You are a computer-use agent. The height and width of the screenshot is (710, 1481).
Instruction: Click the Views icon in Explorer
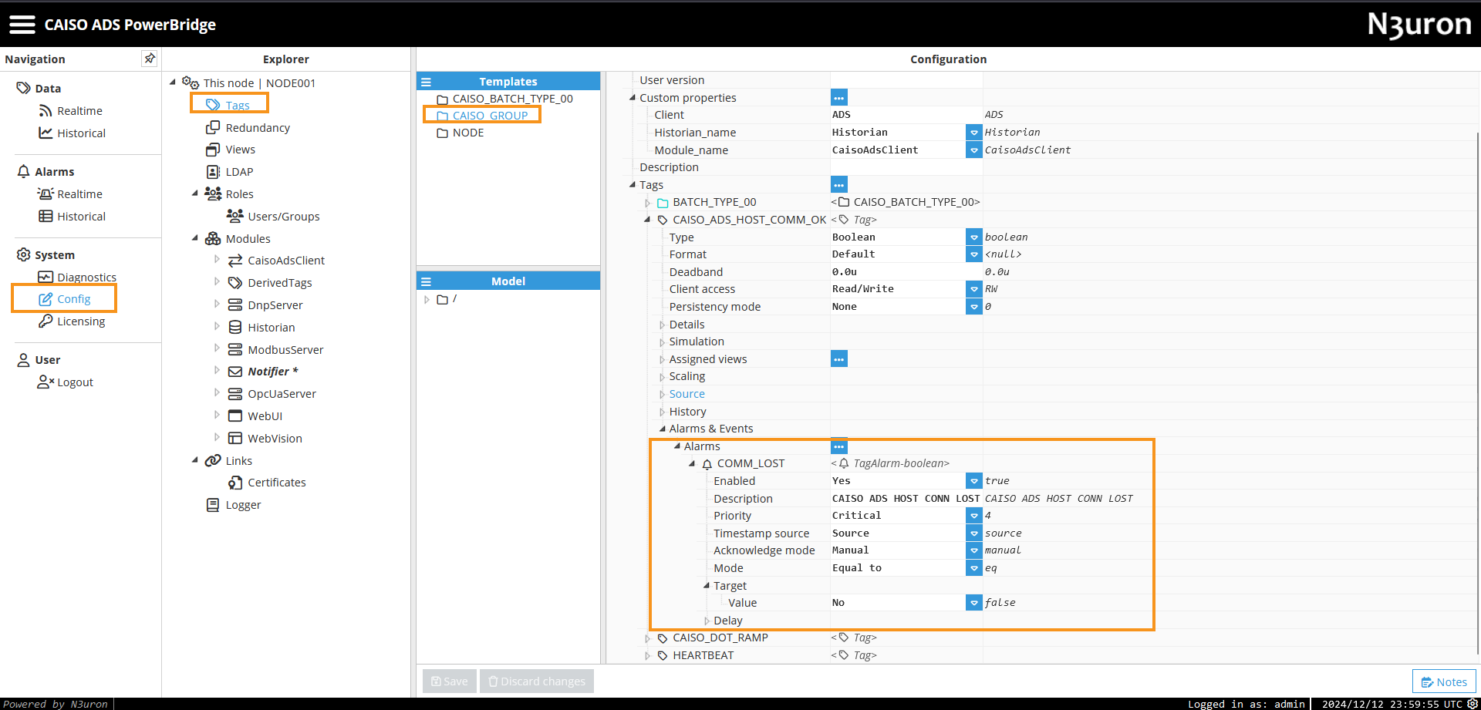click(213, 150)
